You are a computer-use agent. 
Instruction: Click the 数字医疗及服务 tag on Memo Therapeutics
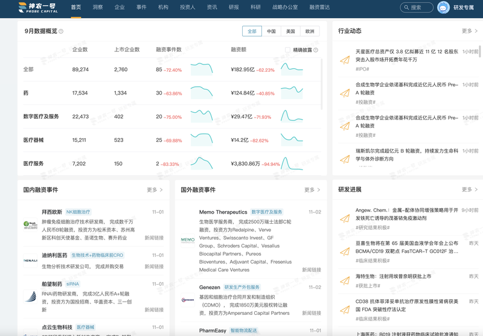[267, 212]
